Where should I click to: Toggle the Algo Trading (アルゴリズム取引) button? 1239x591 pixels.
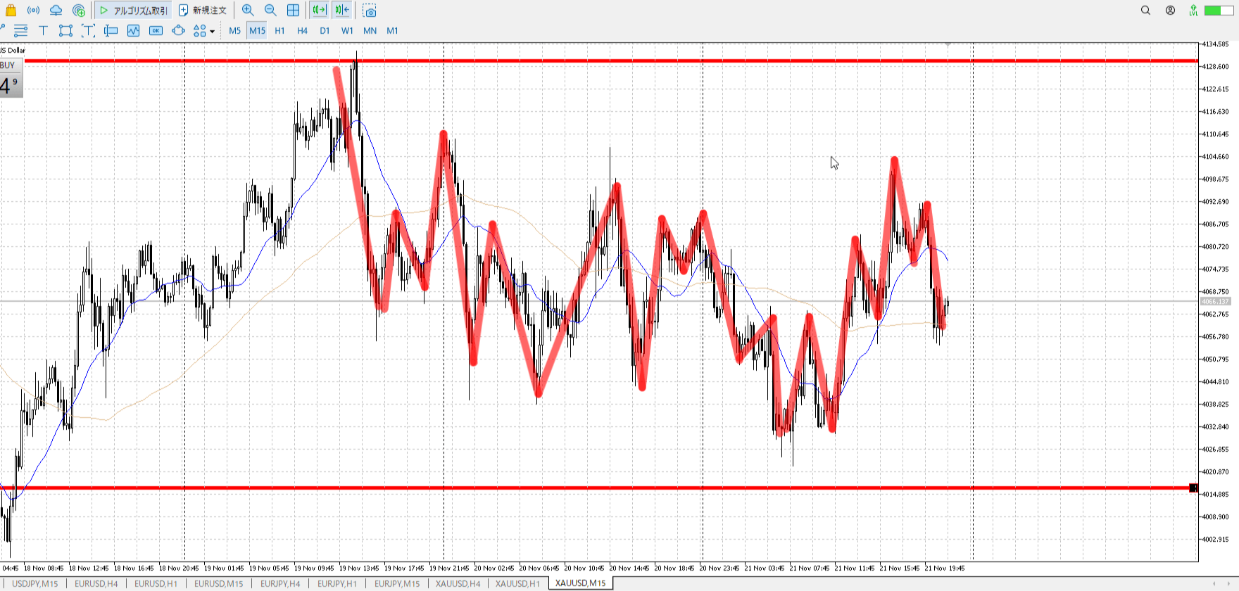pyautogui.click(x=134, y=11)
